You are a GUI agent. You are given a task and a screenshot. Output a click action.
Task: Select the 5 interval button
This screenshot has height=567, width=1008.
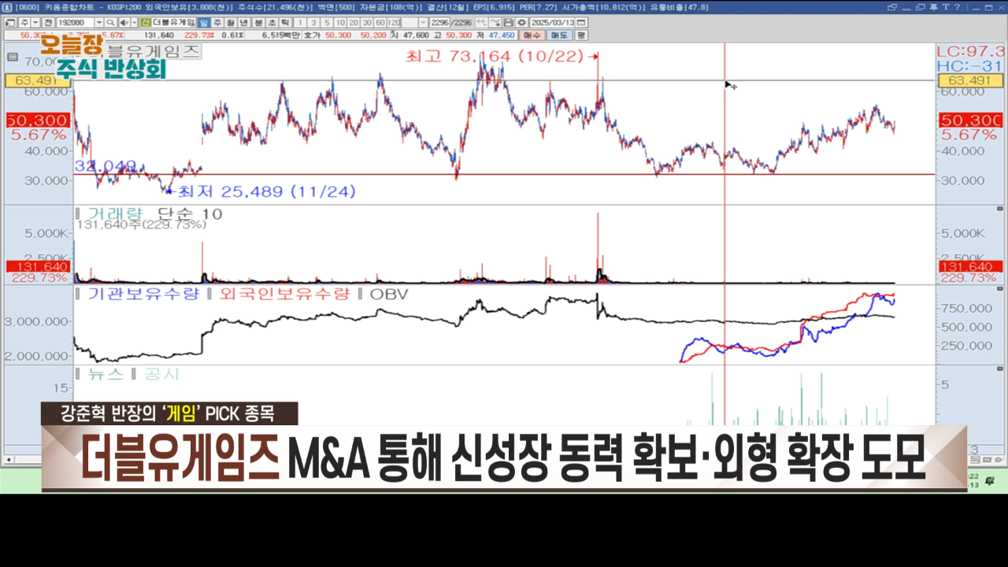point(327,23)
